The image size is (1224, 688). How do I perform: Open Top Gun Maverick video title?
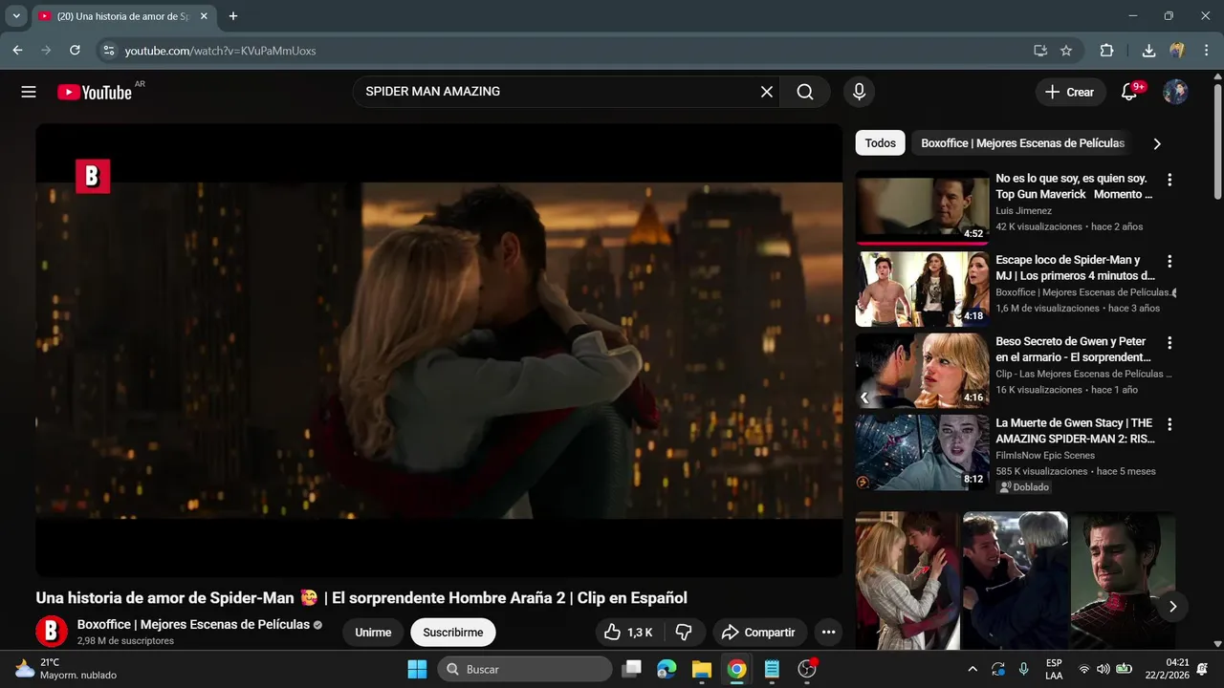tap(1074, 186)
